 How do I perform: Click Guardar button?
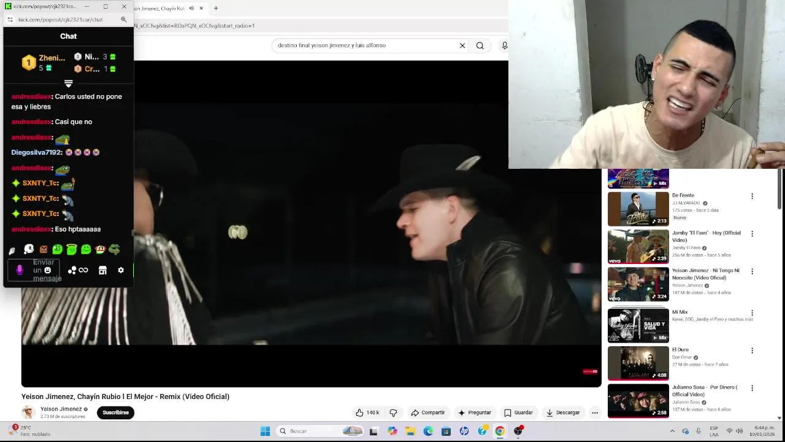[x=518, y=413]
